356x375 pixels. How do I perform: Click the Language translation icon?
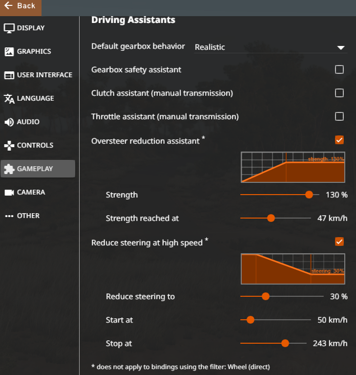click(9, 99)
